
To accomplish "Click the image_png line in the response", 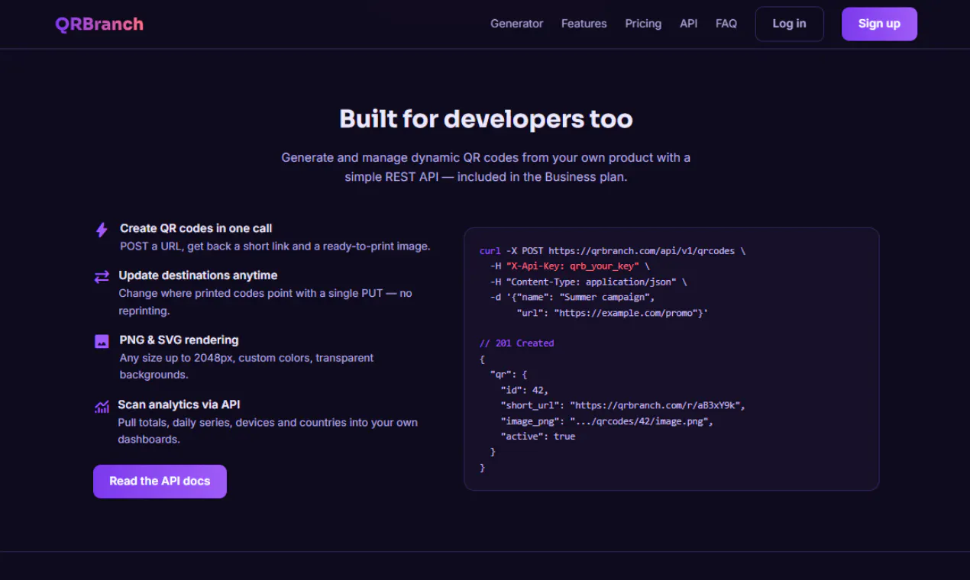I will pyautogui.click(x=606, y=421).
